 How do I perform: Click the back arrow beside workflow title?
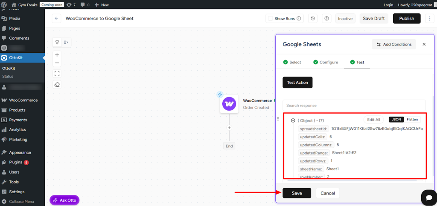(x=57, y=19)
